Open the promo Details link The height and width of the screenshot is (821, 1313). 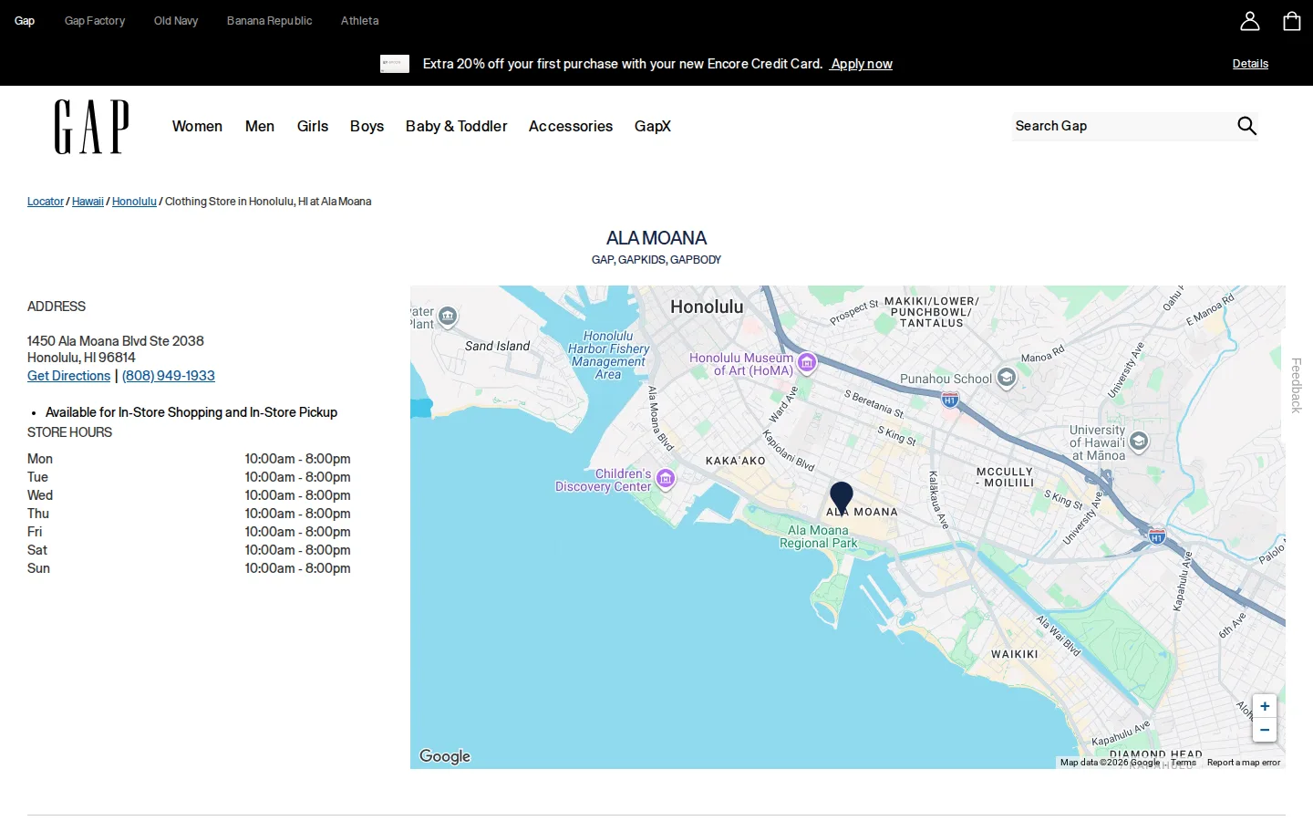(x=1250, y=64)
